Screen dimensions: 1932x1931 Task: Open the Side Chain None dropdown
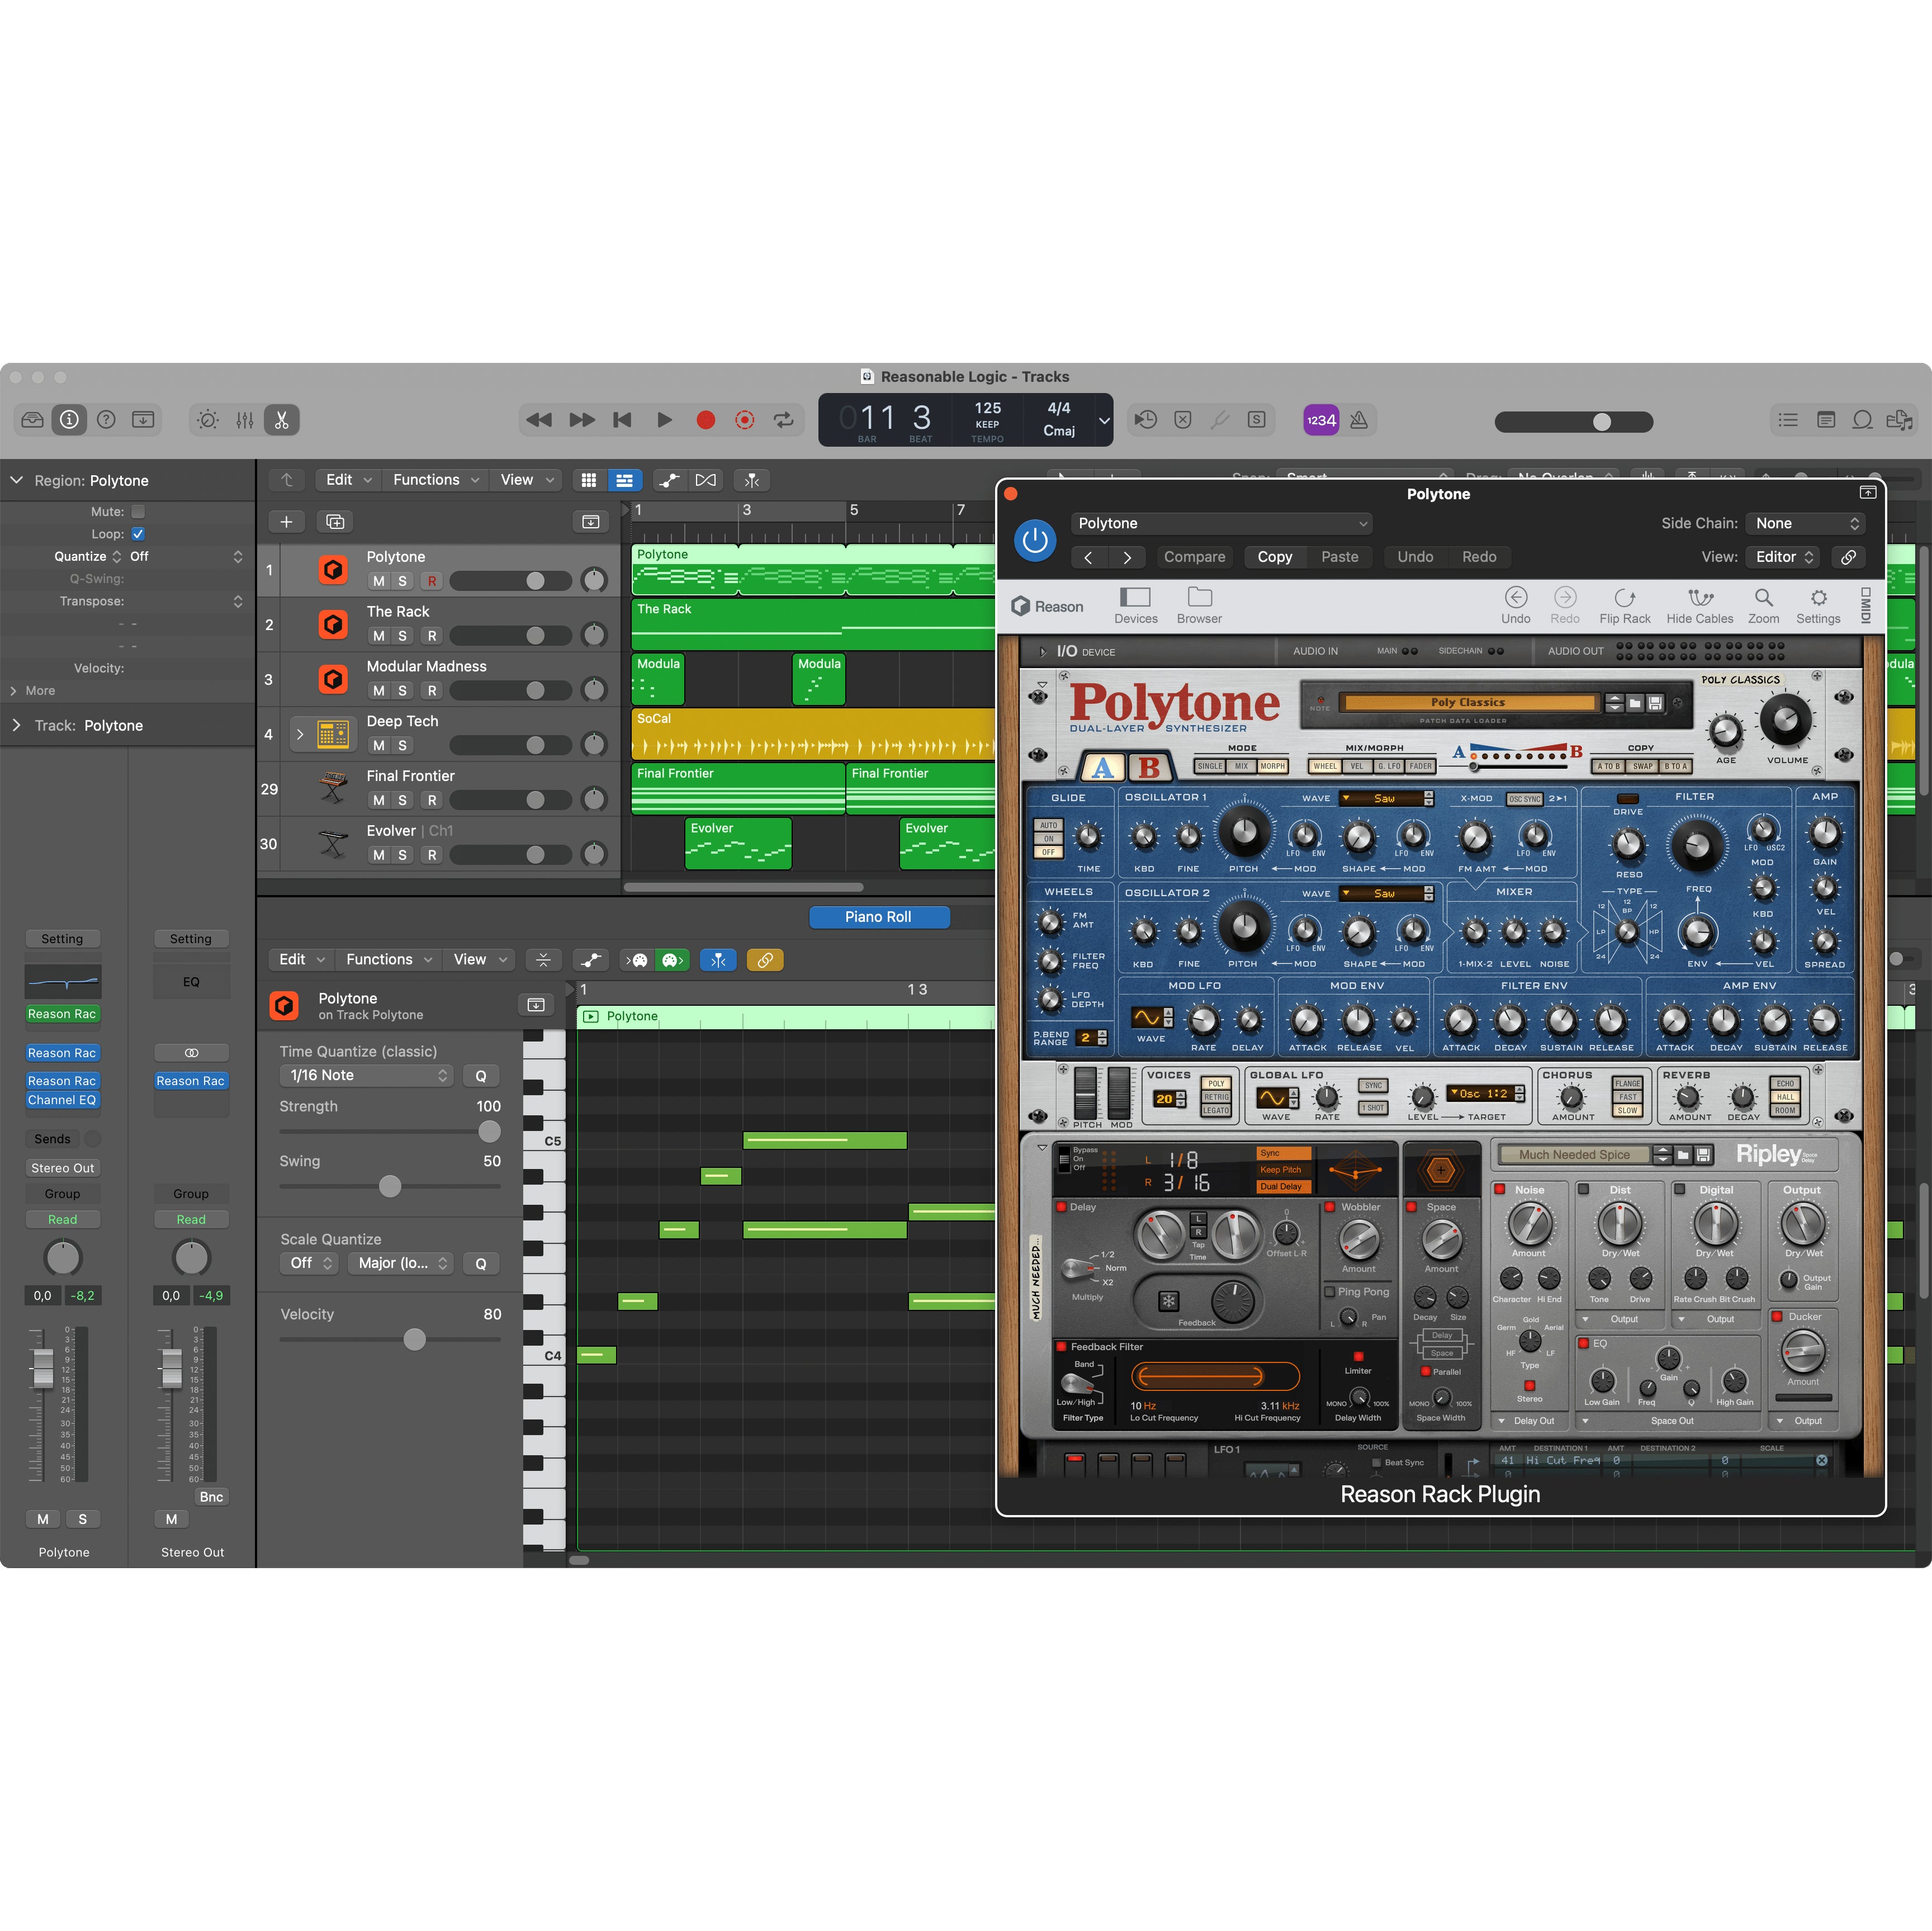pos(1806,523)
